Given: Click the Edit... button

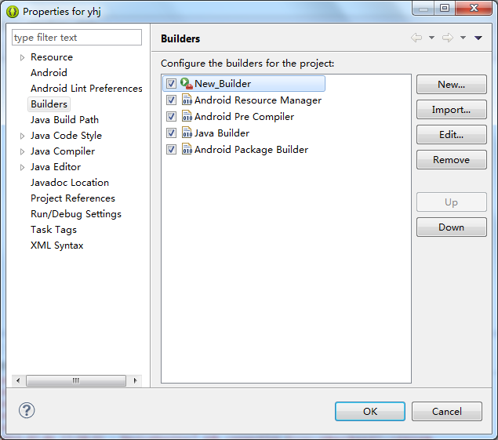Looking at the screenshot, I should (x=451, y=135).
